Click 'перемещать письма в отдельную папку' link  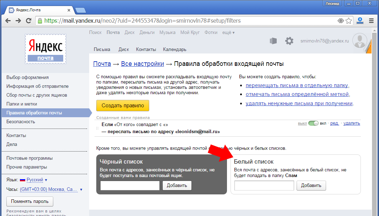(297, 85)
